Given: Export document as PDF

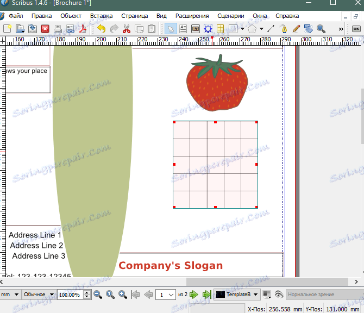Looking at the screenshot, I should tap(83, 29).
